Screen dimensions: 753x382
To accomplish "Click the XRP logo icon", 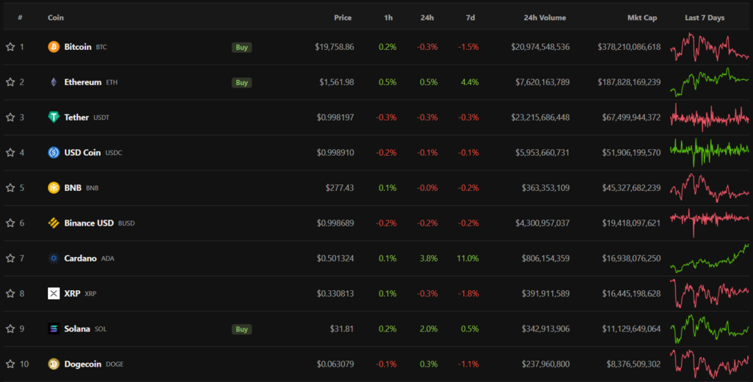I will click(x=54, y=294).
